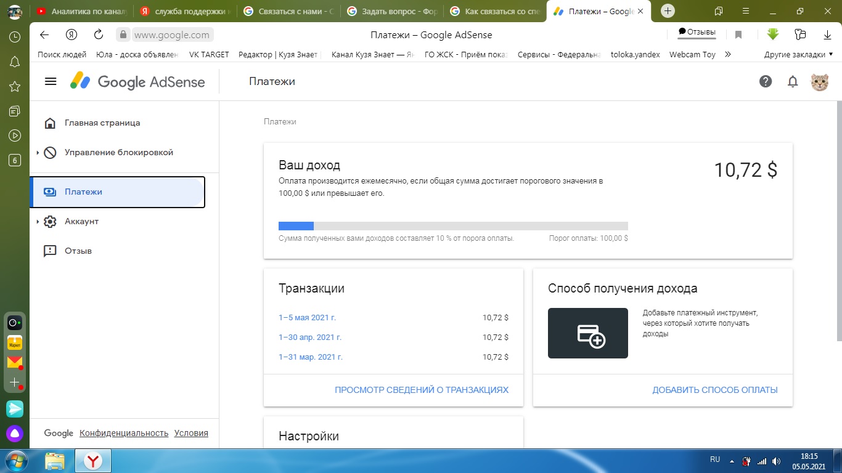Open the toloka.yandex bookmark

point(636,54)
